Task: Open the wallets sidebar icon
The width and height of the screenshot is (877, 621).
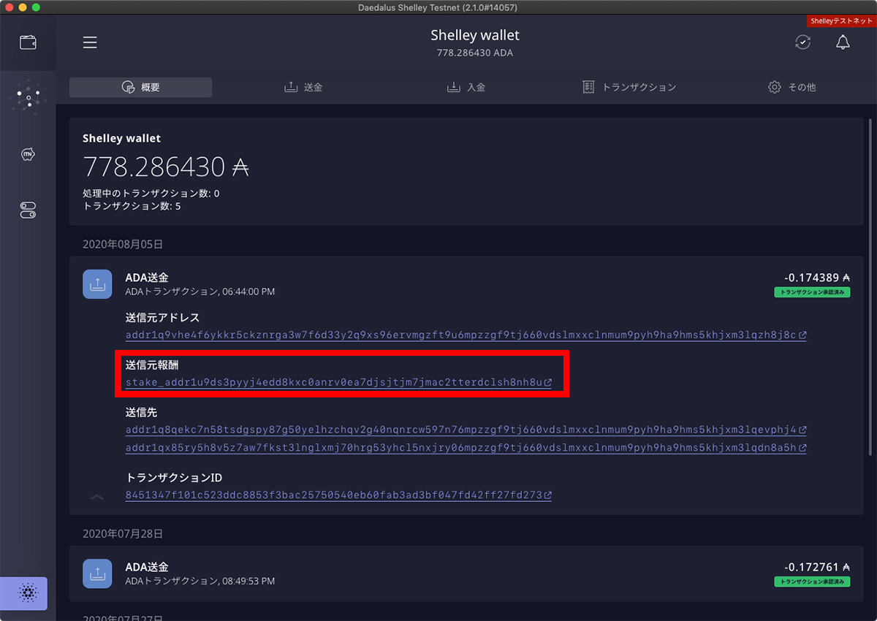Action: [x=28, y=42]
